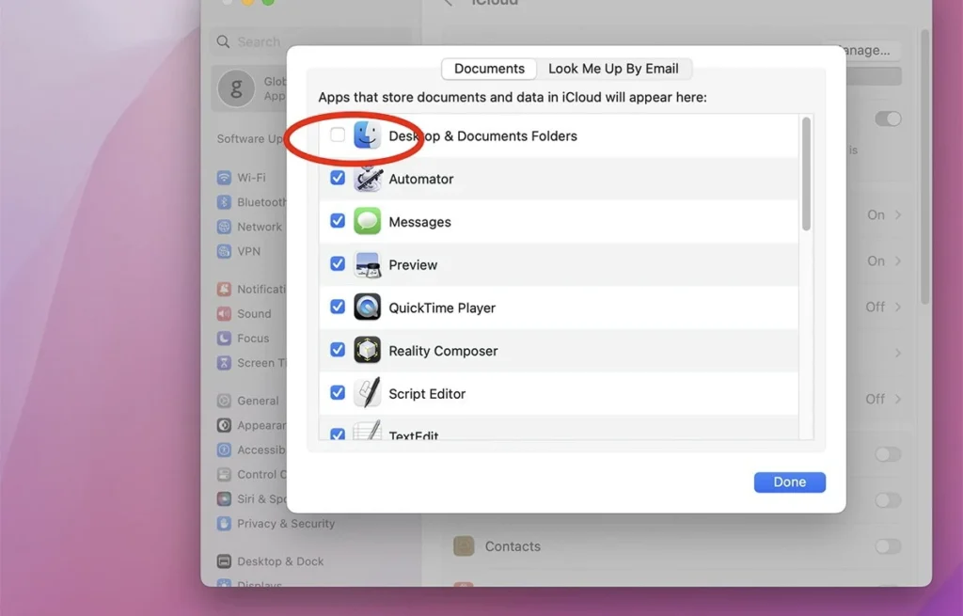Click the Automator robot icon

368,178
